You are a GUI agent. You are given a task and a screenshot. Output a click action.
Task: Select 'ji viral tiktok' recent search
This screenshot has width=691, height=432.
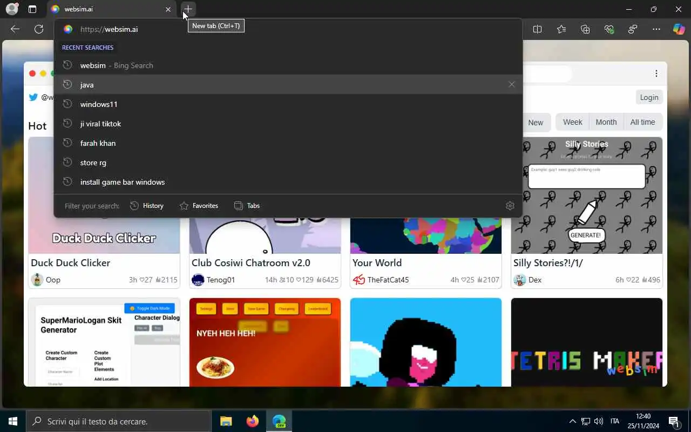pyautogui.click(x=288, y=124)
